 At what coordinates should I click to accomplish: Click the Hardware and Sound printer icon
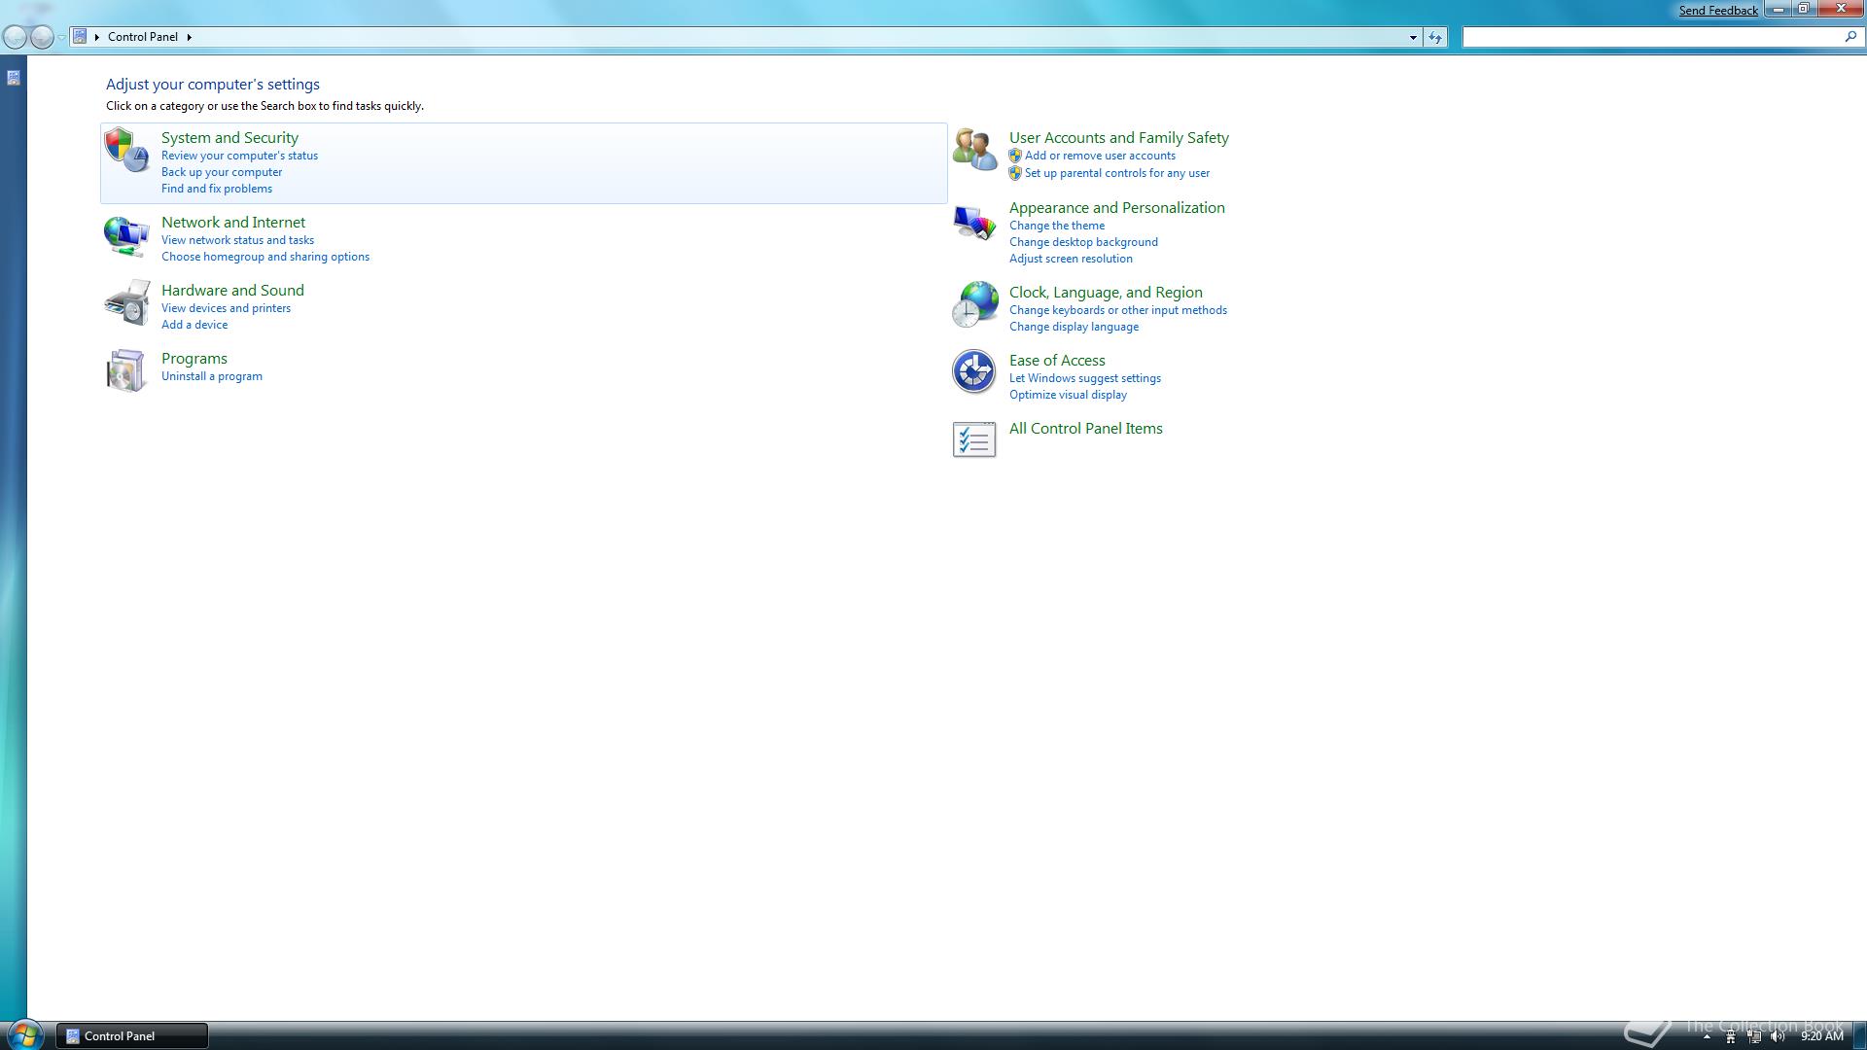[x=126, y=302]
